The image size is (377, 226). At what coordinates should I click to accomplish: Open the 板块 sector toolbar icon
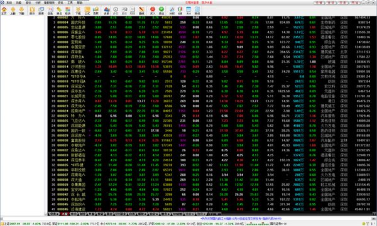(68, 11)
